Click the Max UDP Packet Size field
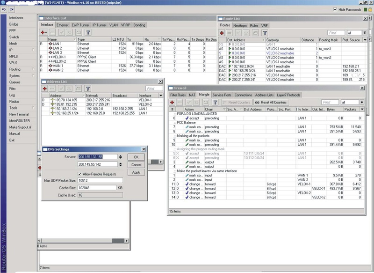 pyautogui.click(x=100, y=180)
